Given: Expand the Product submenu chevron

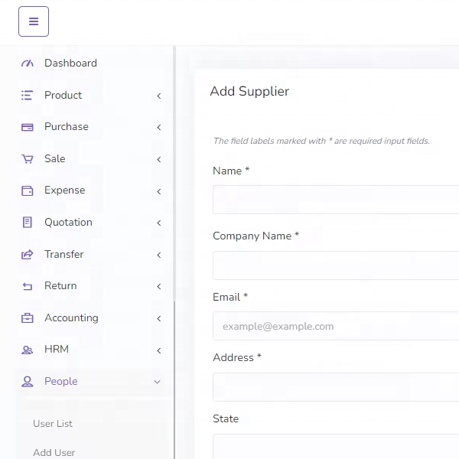Looking at the screenshot, I should [x=158, y=96].
